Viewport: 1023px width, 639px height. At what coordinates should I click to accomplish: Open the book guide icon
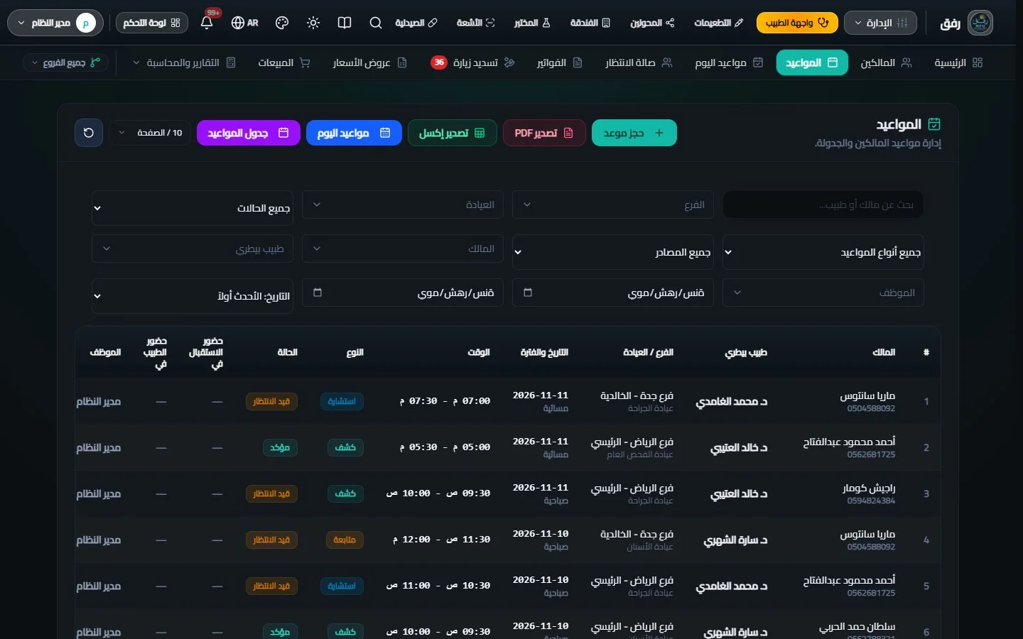tap(345, 23)
